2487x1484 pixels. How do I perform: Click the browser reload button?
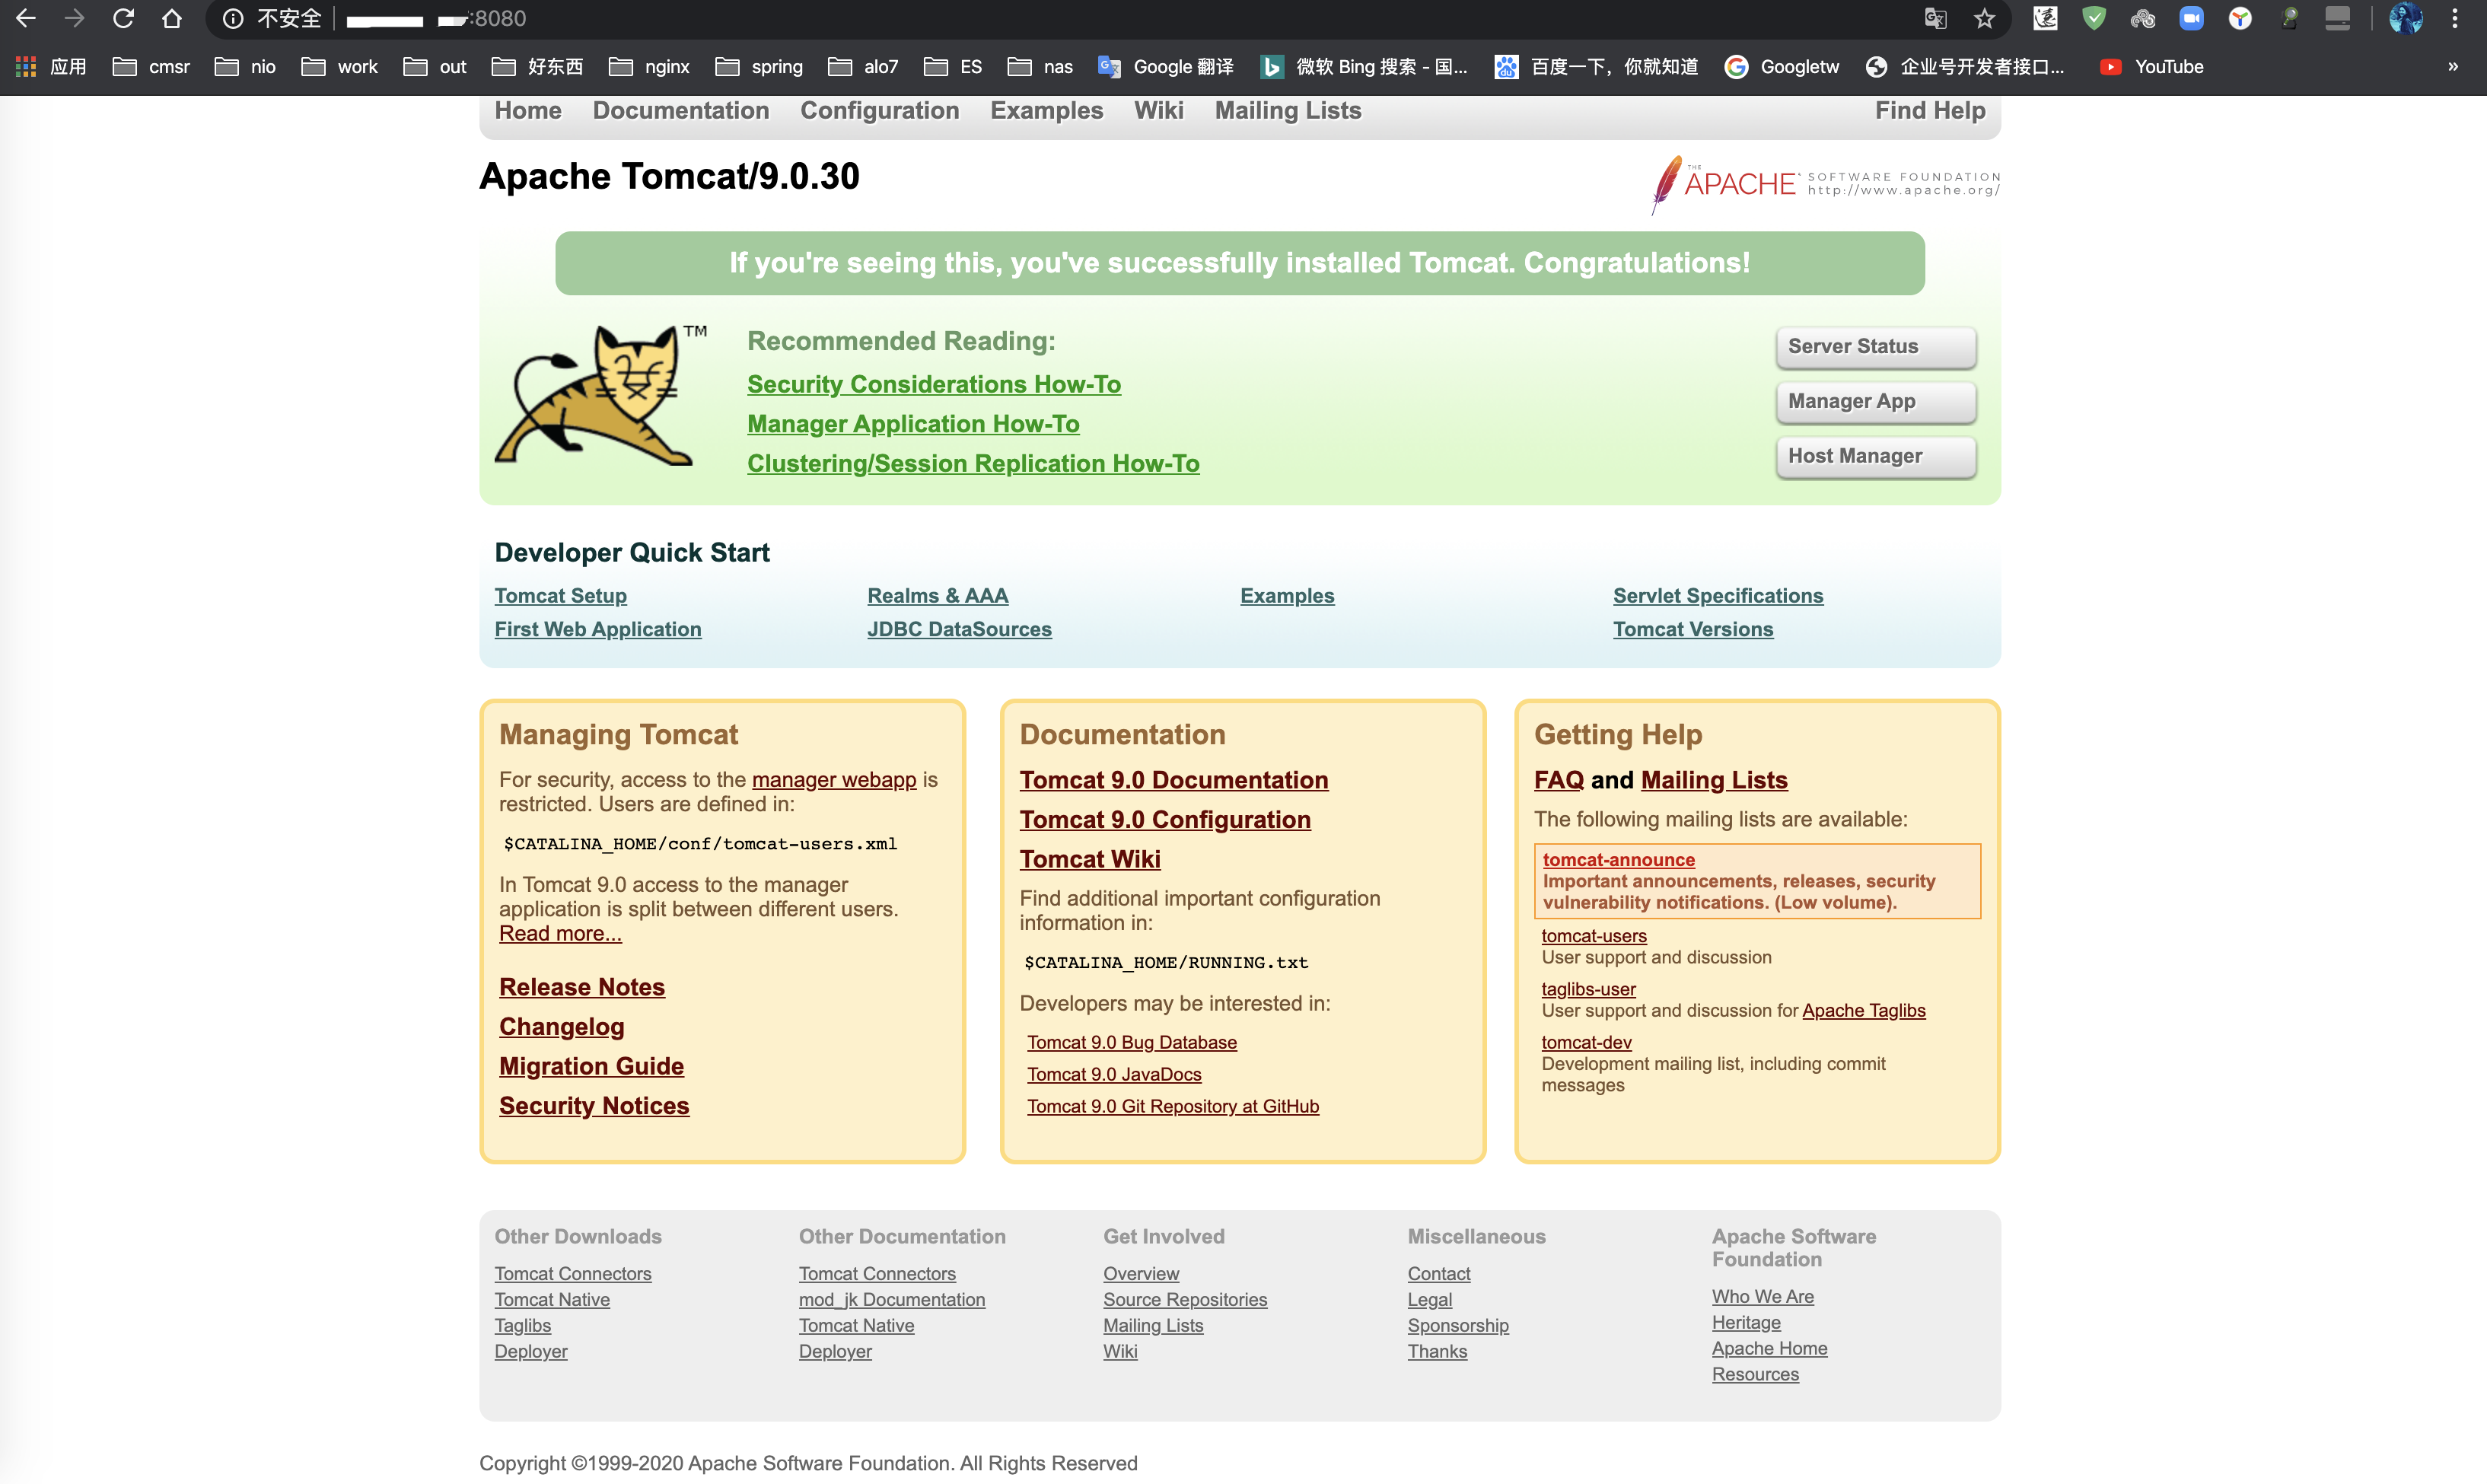[123, 19]
